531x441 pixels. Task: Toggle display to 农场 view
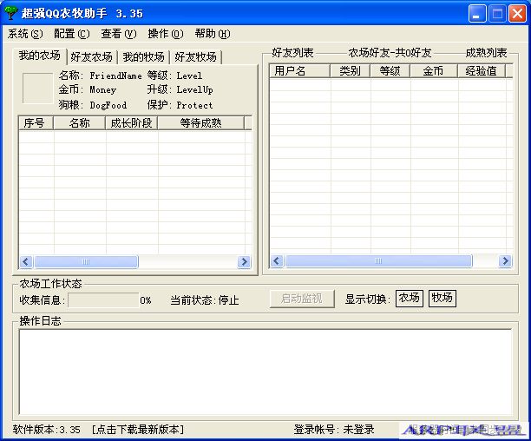tap(410, 298)
